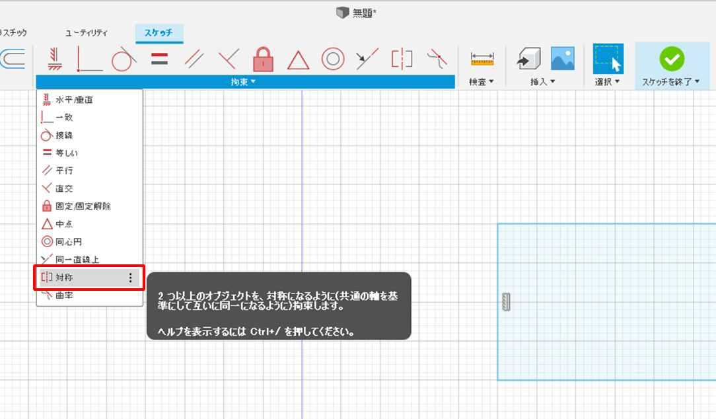Pick 固定/固定解除 in the dropdown list
Viewport: 716px width, 419px height.
tap(83, 206)
